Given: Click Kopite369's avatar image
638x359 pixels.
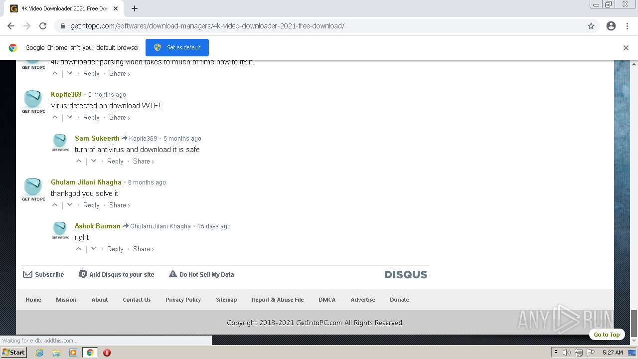Looking at the screenshot, I should [33, 102].
